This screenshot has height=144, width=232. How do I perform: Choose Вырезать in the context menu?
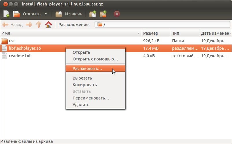pyautogui.click(x=95, y=78)
